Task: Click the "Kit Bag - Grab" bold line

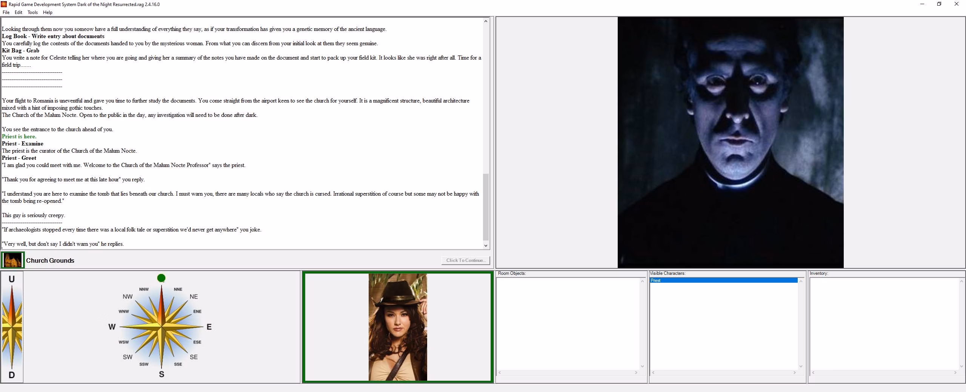Action: point(21,51)
